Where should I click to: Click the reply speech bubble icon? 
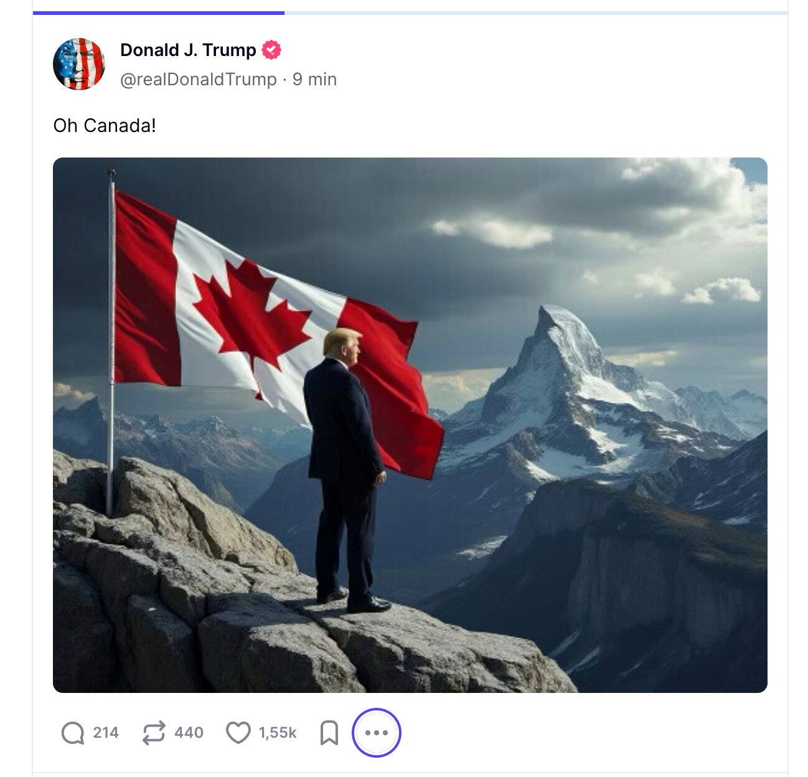click(x=73, y=733)
